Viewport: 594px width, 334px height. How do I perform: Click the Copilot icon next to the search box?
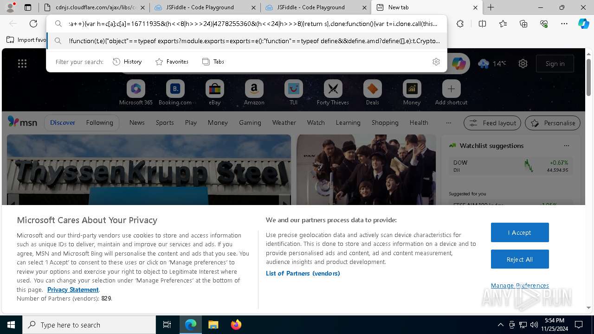tap(458, 64)
